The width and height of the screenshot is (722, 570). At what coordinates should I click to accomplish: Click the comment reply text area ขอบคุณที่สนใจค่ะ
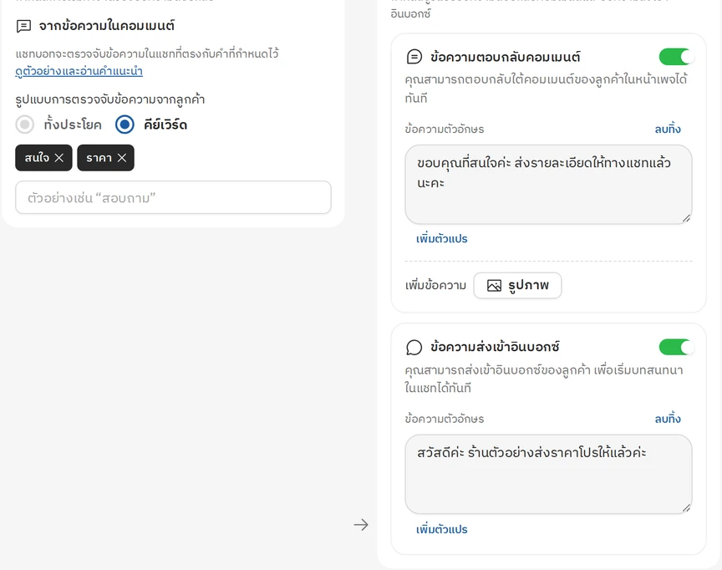[x=548, y=185]
